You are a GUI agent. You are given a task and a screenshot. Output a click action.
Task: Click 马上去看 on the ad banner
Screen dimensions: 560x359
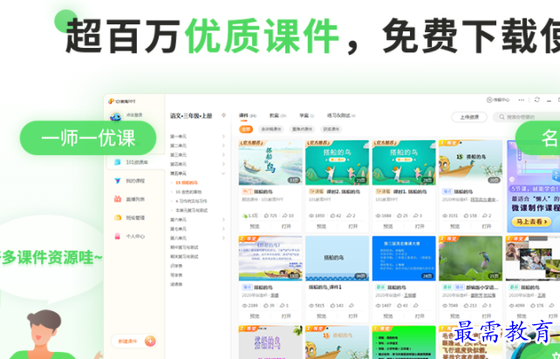[531, 221]
